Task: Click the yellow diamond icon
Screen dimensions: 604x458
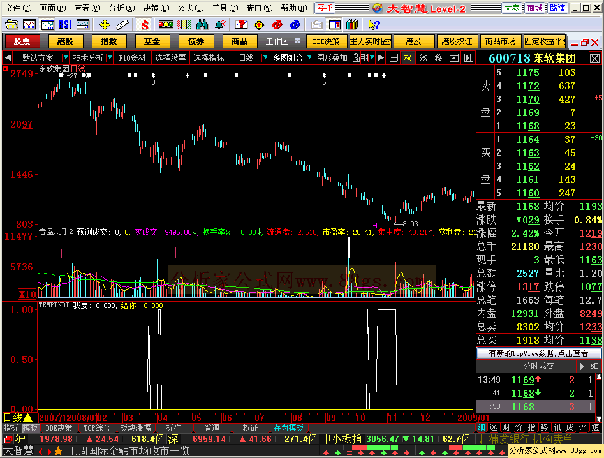Action: click(259, 25)
